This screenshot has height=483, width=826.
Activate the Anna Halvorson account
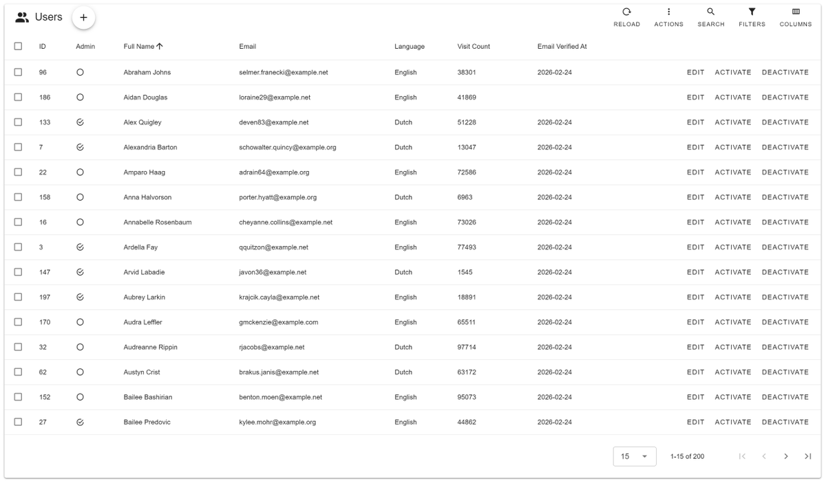coord(733,197)
